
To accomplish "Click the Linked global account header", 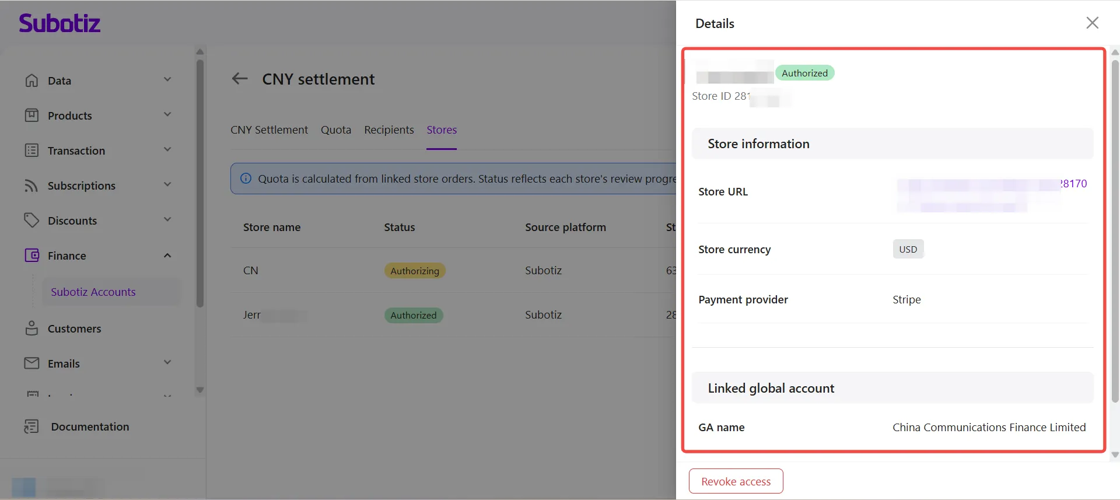I will [892, 388].
